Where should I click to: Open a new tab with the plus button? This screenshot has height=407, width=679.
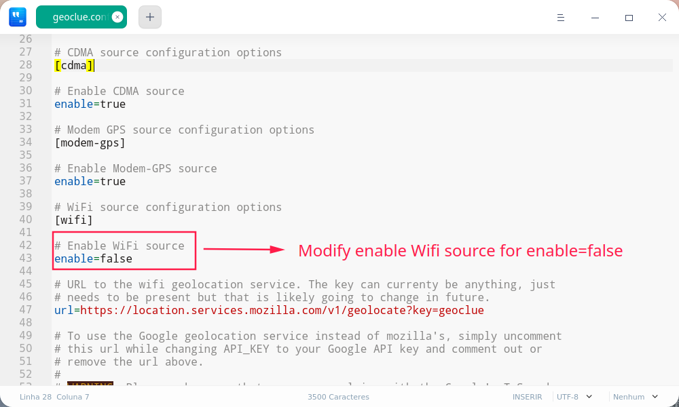click(149, 17)
